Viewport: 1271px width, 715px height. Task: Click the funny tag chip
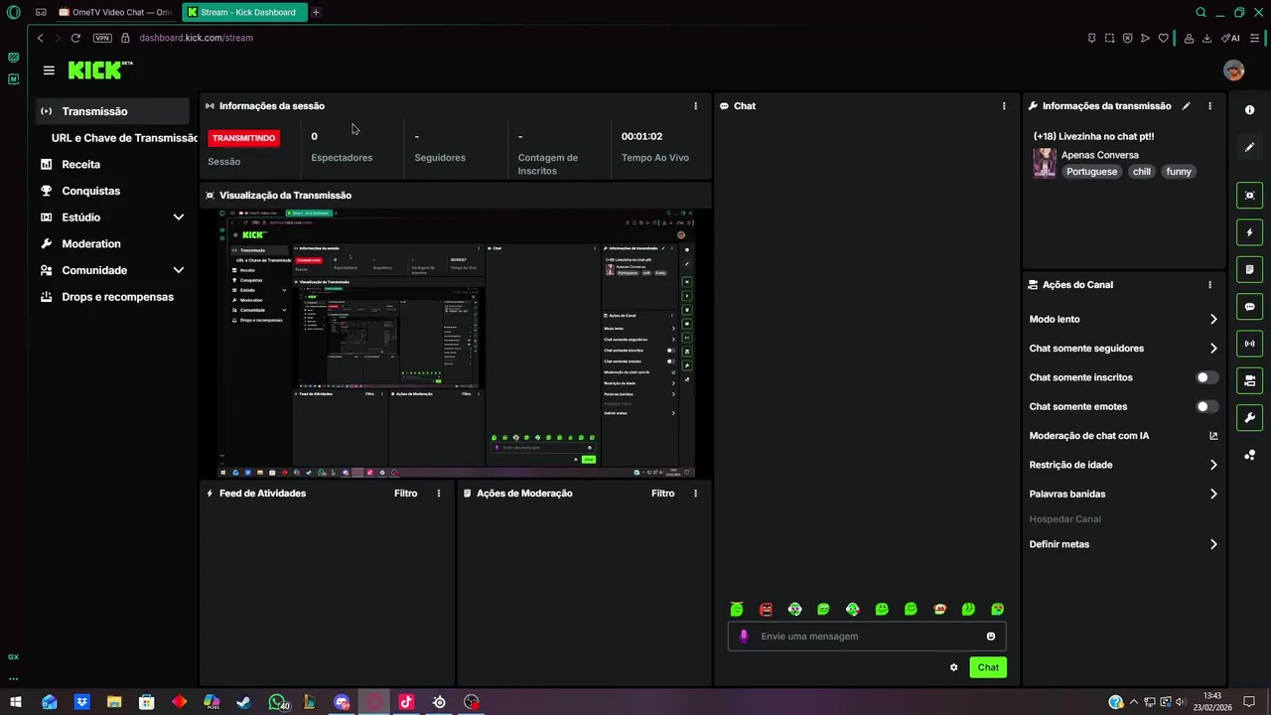pos(1179,172)
